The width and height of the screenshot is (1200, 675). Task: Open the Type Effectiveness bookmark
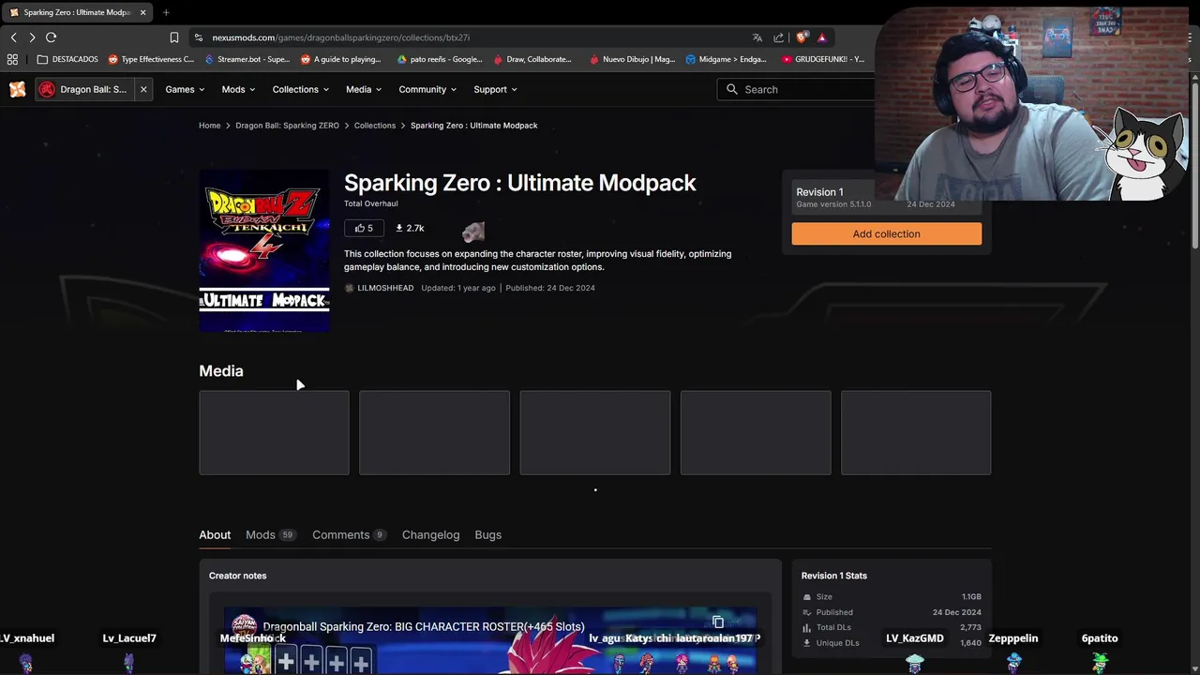(x=151, y=59)
